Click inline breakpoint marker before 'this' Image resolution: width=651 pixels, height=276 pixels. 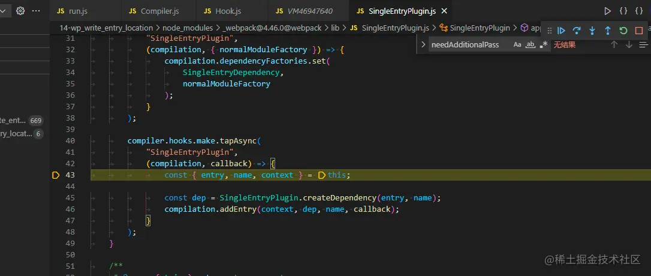click(321, 175)
